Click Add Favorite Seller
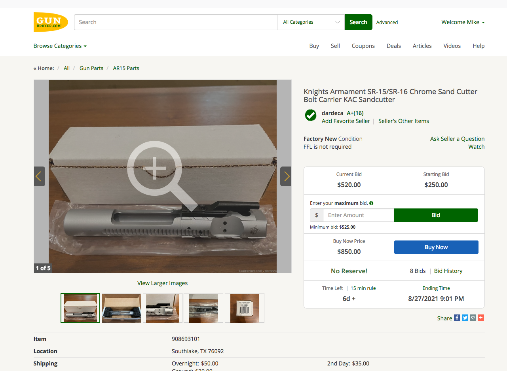This screenshot has height=371, width=507. coord(346,121)
